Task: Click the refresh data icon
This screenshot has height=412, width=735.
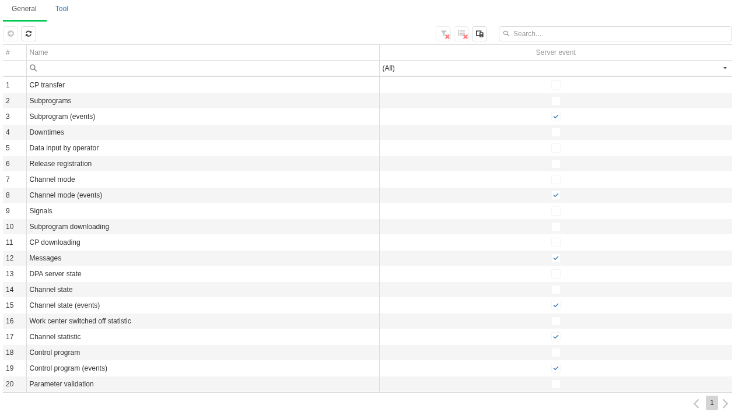Action: [x=29, y=34]
